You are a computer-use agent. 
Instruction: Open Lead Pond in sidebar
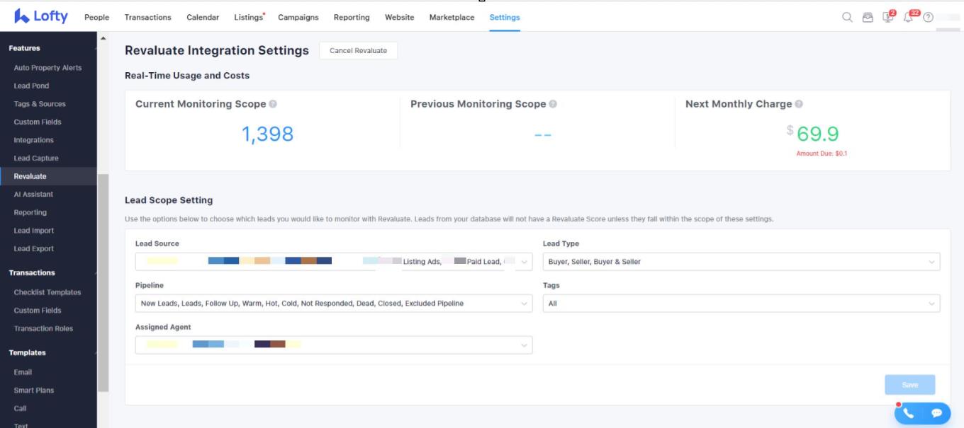pyautogui.click(x=32, y=86)
